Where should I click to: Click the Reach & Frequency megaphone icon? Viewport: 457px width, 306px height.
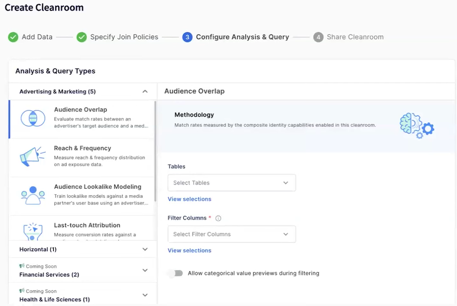pos(33,156)
